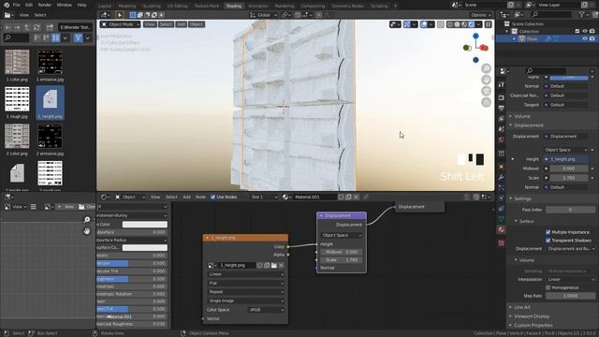Zoom the 3D viewport with magnifier gizmo
This screenshot has height=337, width=599.
[486, 68]
